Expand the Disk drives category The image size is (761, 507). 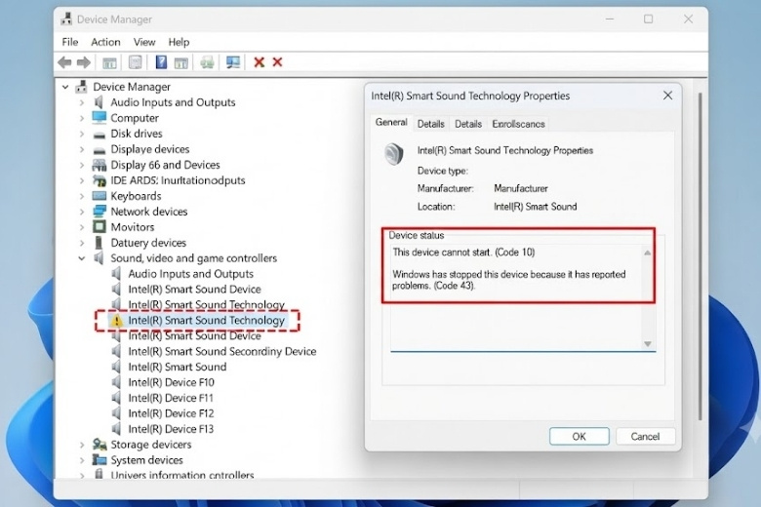82,134
